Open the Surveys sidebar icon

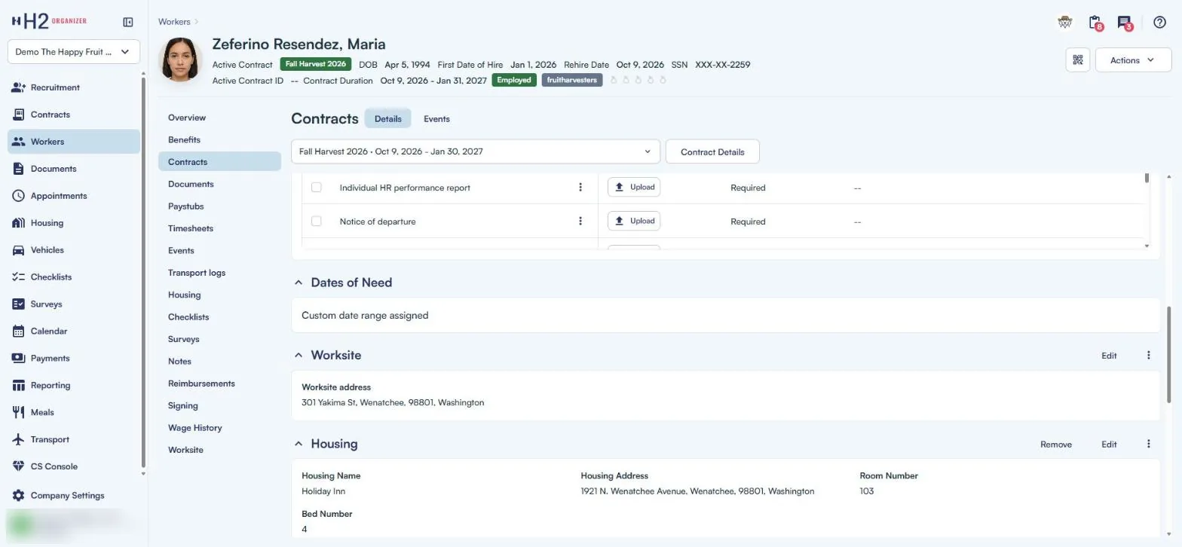[x=19, y=304]
